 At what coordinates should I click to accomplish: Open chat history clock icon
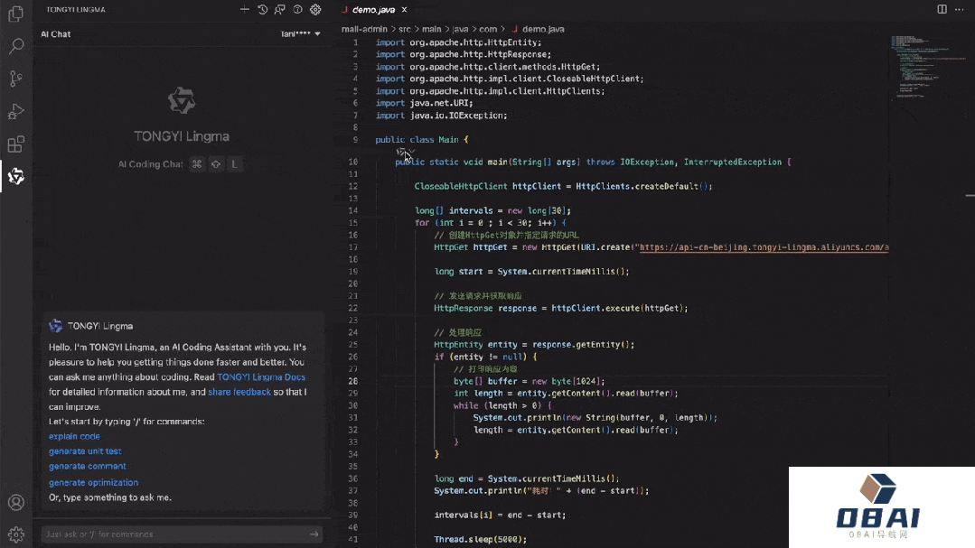(x=262, y=10)
